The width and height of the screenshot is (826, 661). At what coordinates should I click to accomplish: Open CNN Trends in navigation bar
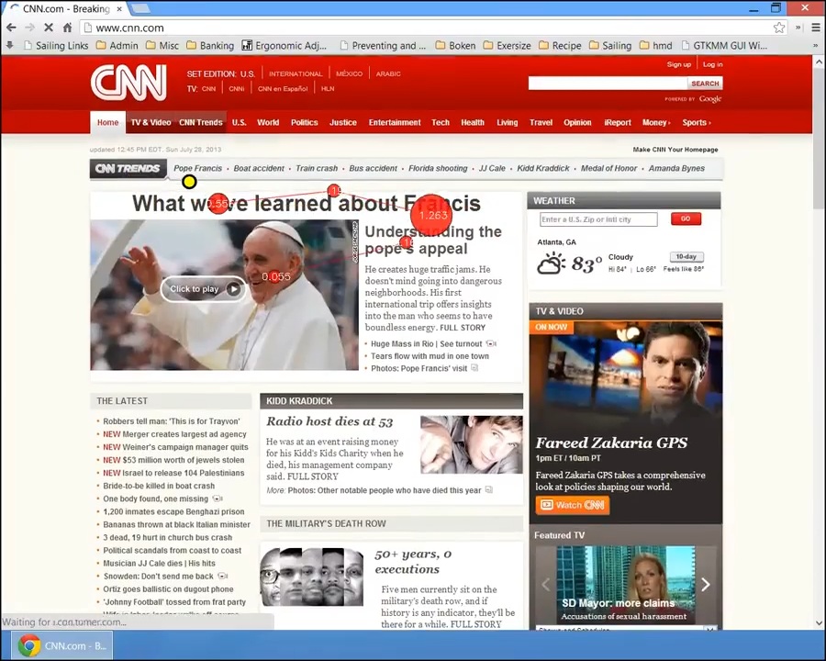[201, 122]
